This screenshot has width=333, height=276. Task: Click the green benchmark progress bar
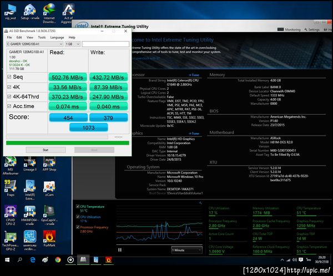68,143
